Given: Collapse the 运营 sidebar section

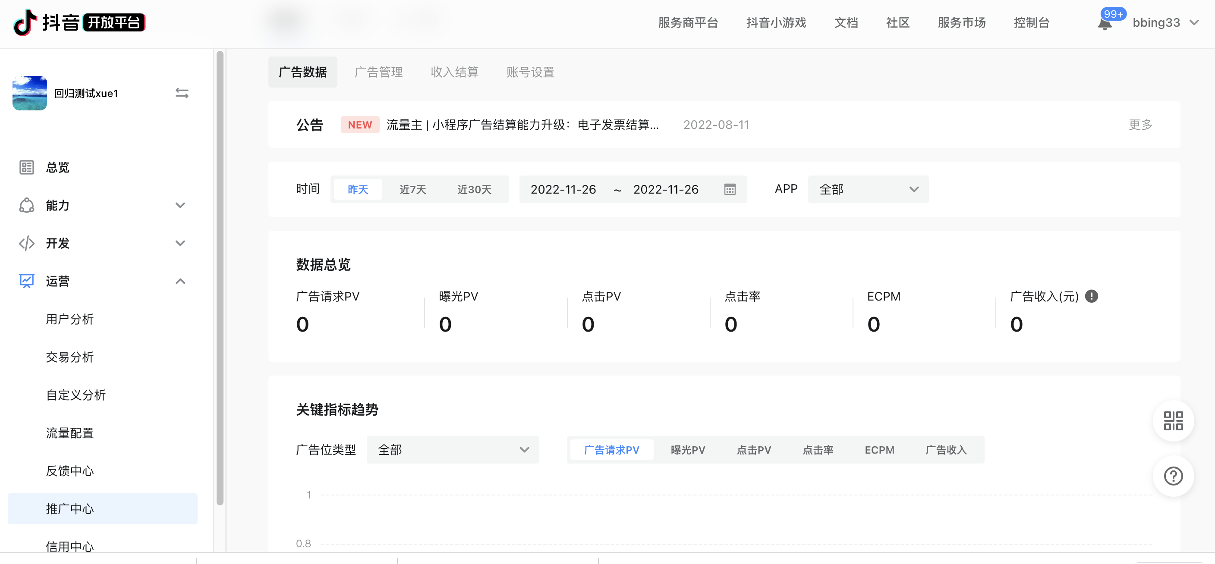Looking at the screenshot, I should click(x=180, y=281).
